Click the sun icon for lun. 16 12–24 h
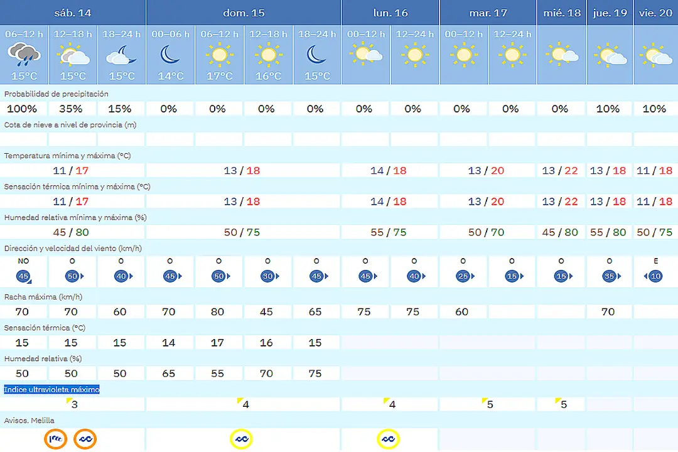678x452 pixels. pos(415,55)
